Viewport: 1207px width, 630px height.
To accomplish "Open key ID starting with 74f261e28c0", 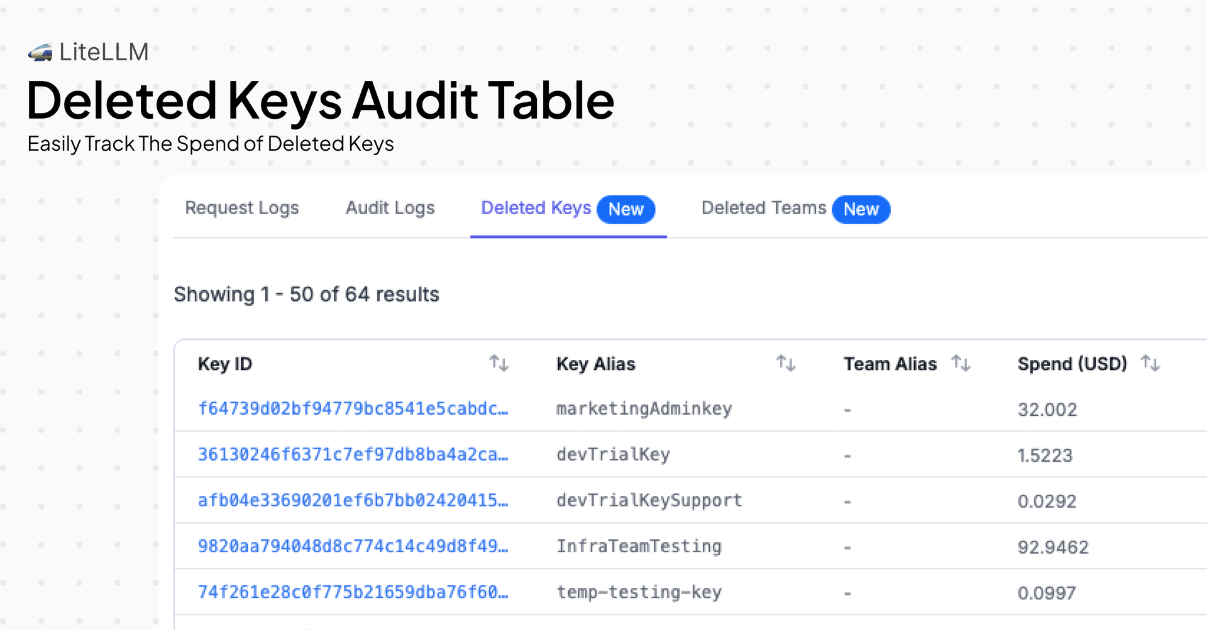I will pos(353,592).
